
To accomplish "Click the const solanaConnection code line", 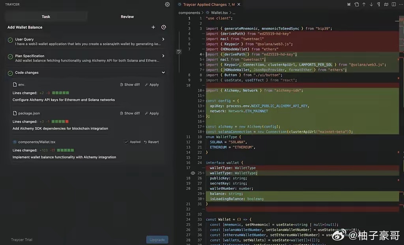I will 279,132.
